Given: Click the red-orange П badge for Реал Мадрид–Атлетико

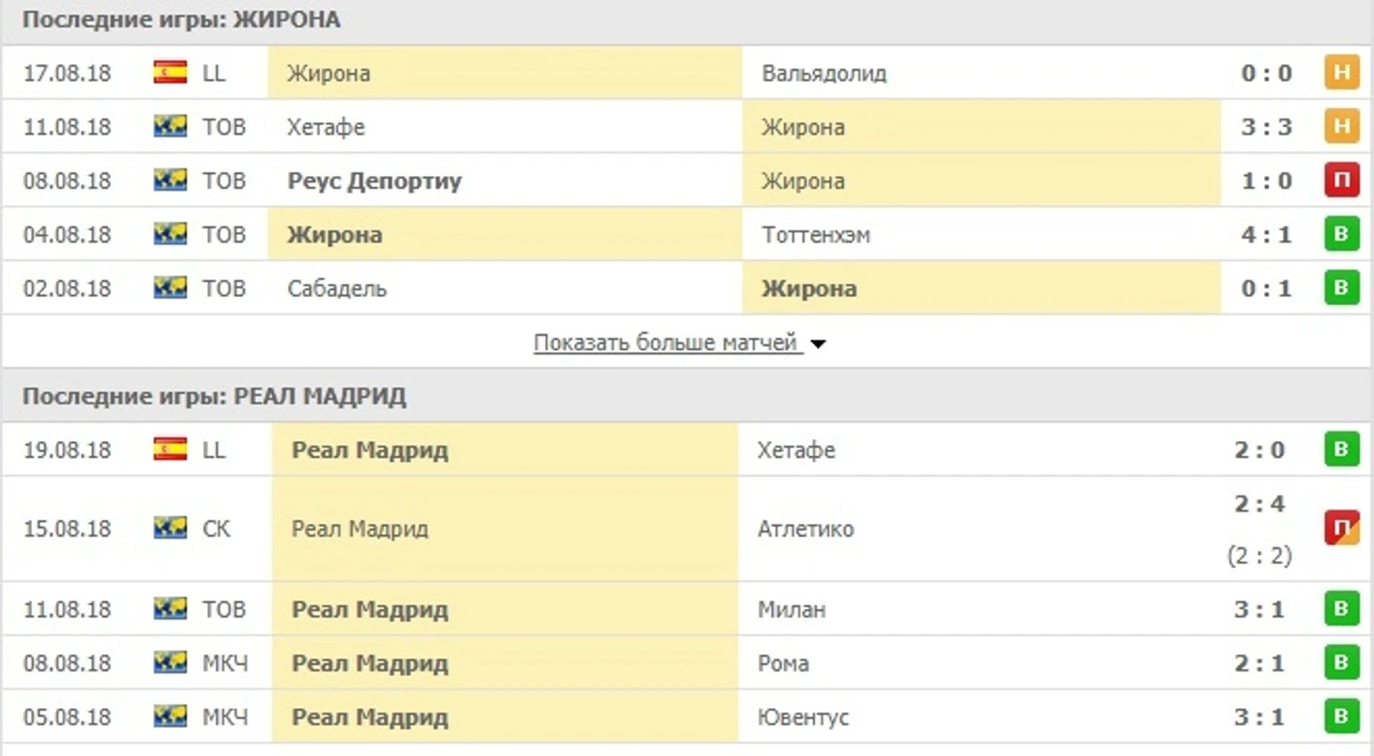Looking at the screenshot, I should [1341, 528].
